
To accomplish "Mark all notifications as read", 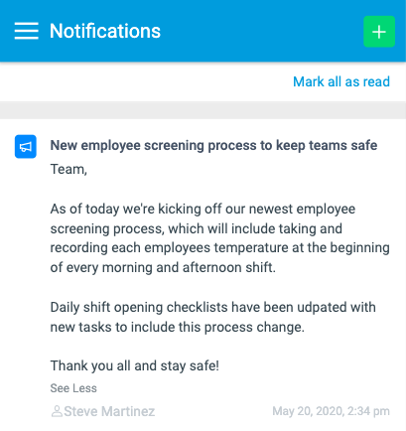I will [x=341, y=81].
